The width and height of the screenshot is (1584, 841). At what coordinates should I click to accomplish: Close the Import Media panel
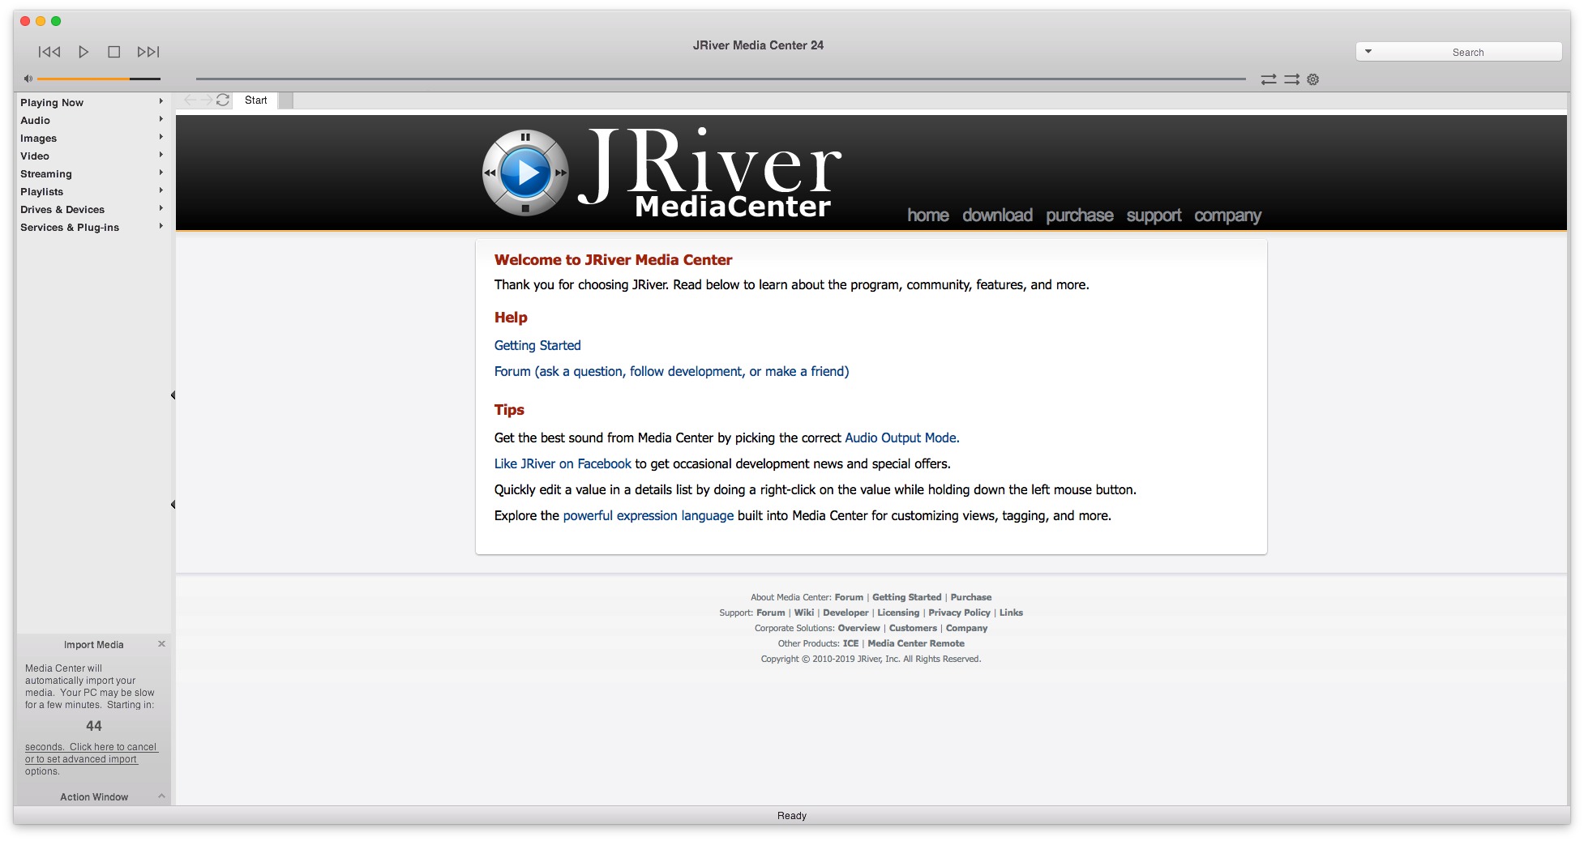coord(161,644)
